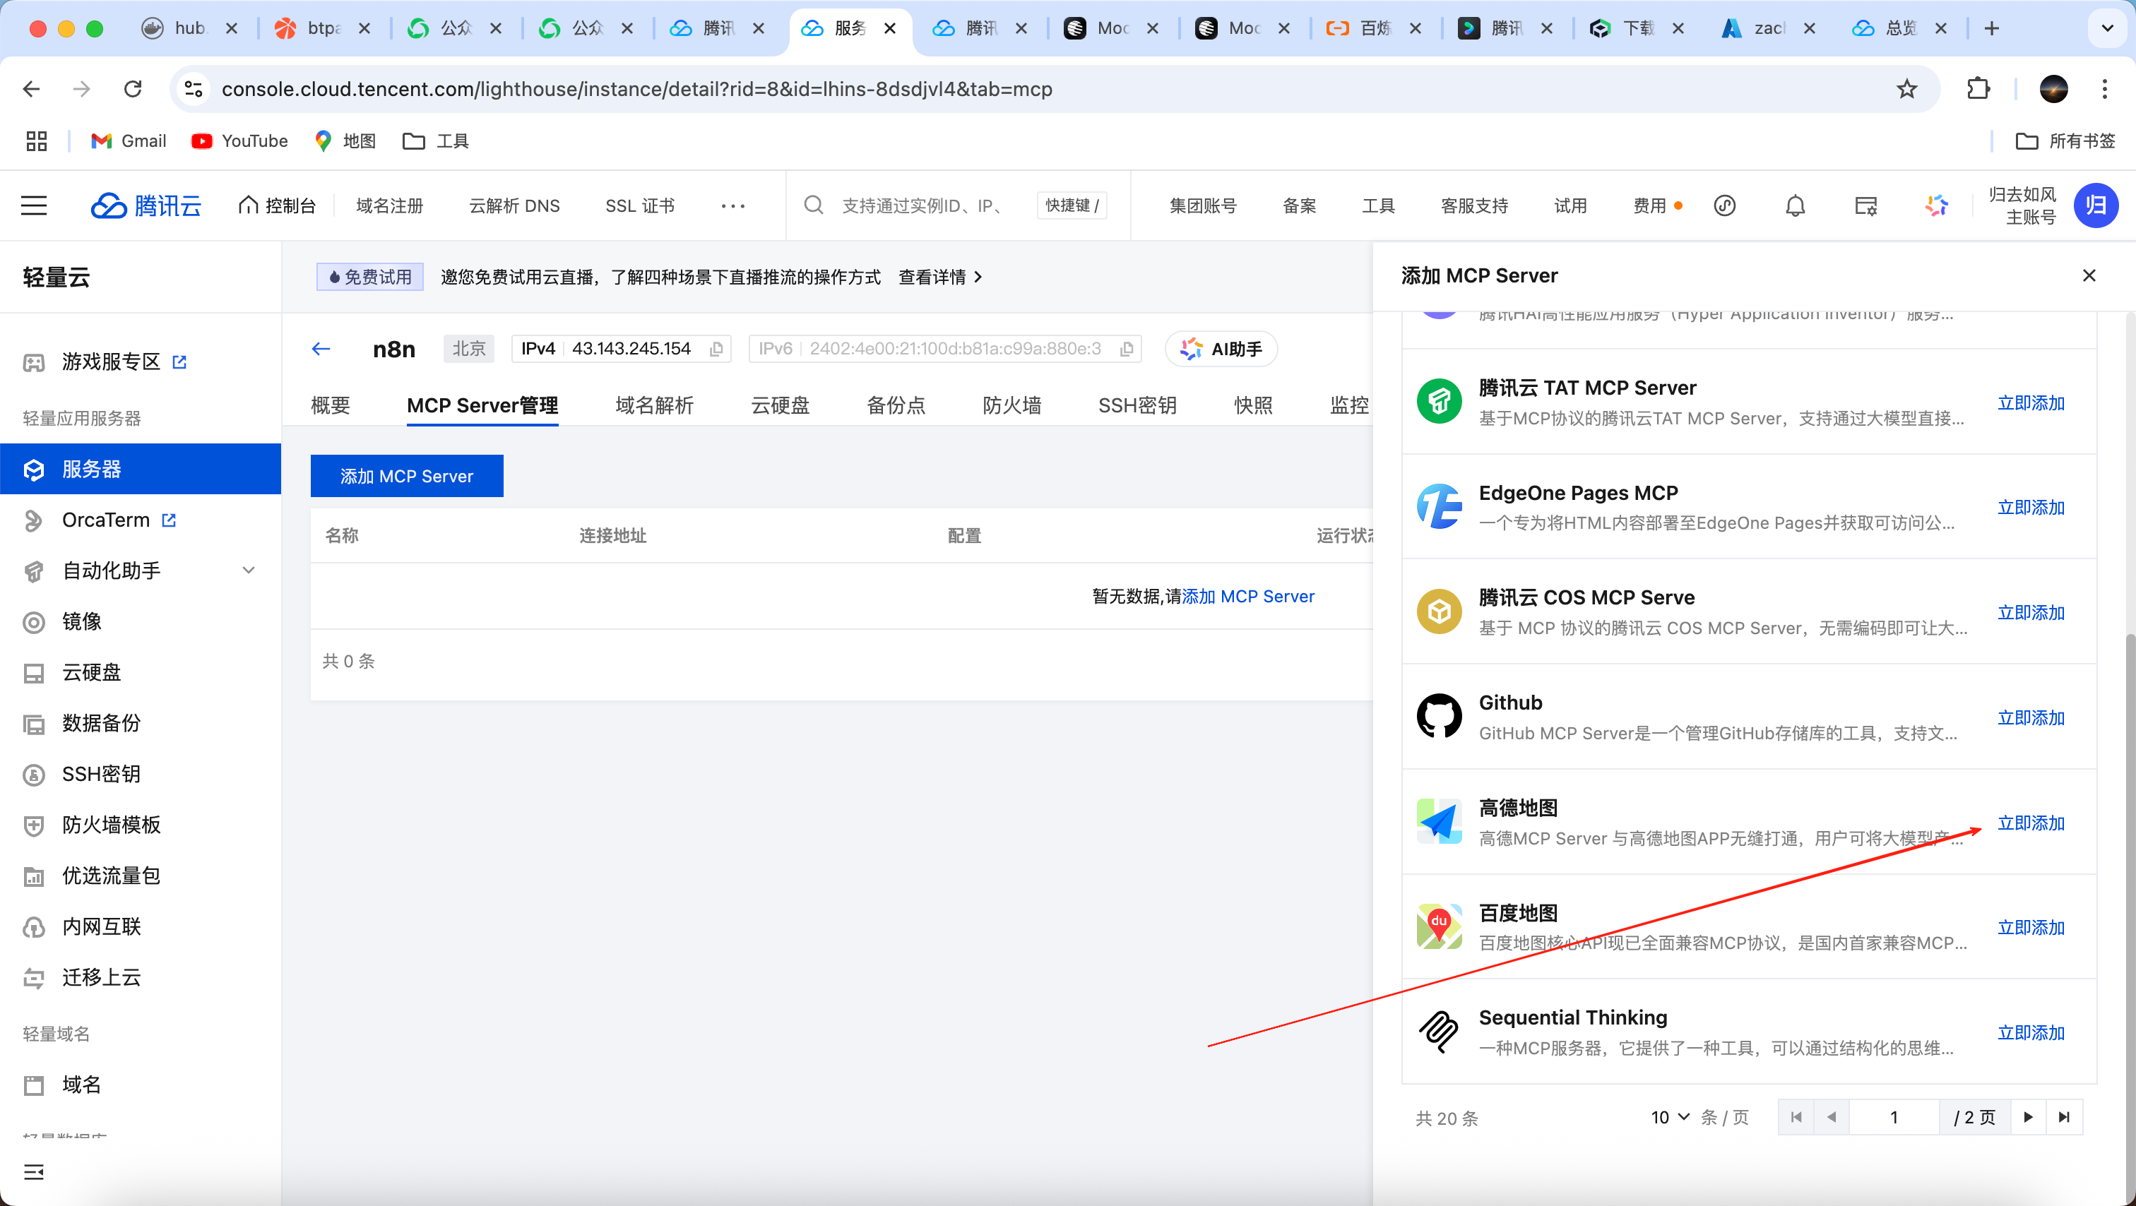Image resolution: width=2136 pixels, height=1206 pixels.
Task: Open the 归 account avatar
Action: click(2096, 205)
